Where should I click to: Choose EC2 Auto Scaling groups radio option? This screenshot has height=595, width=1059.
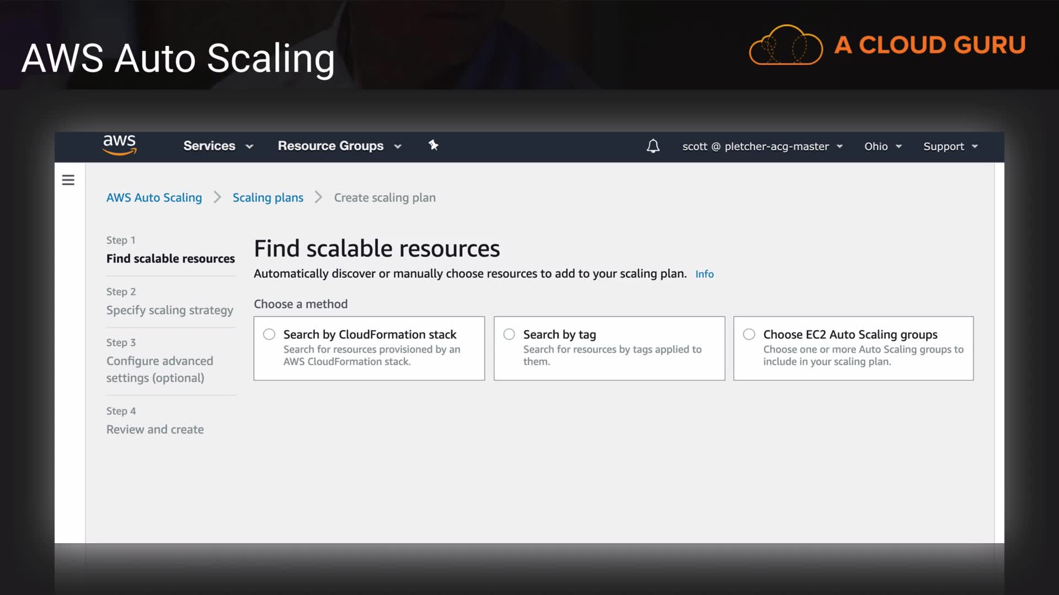749,334
